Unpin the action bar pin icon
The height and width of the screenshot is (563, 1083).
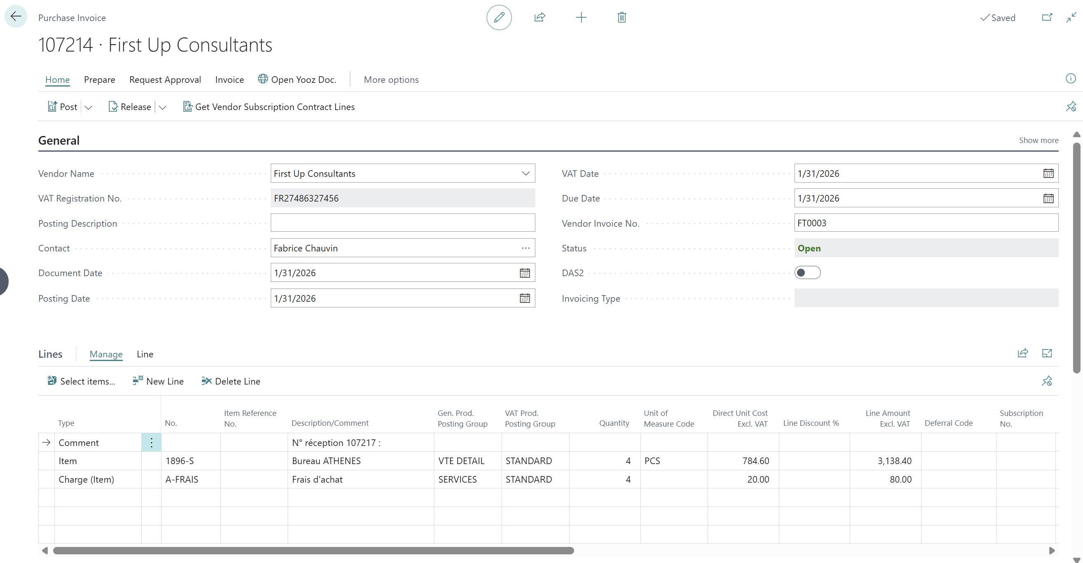[1071, 106]
